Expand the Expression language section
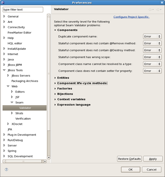Viewport: 165px width, 177px height. tap(55, 105)
